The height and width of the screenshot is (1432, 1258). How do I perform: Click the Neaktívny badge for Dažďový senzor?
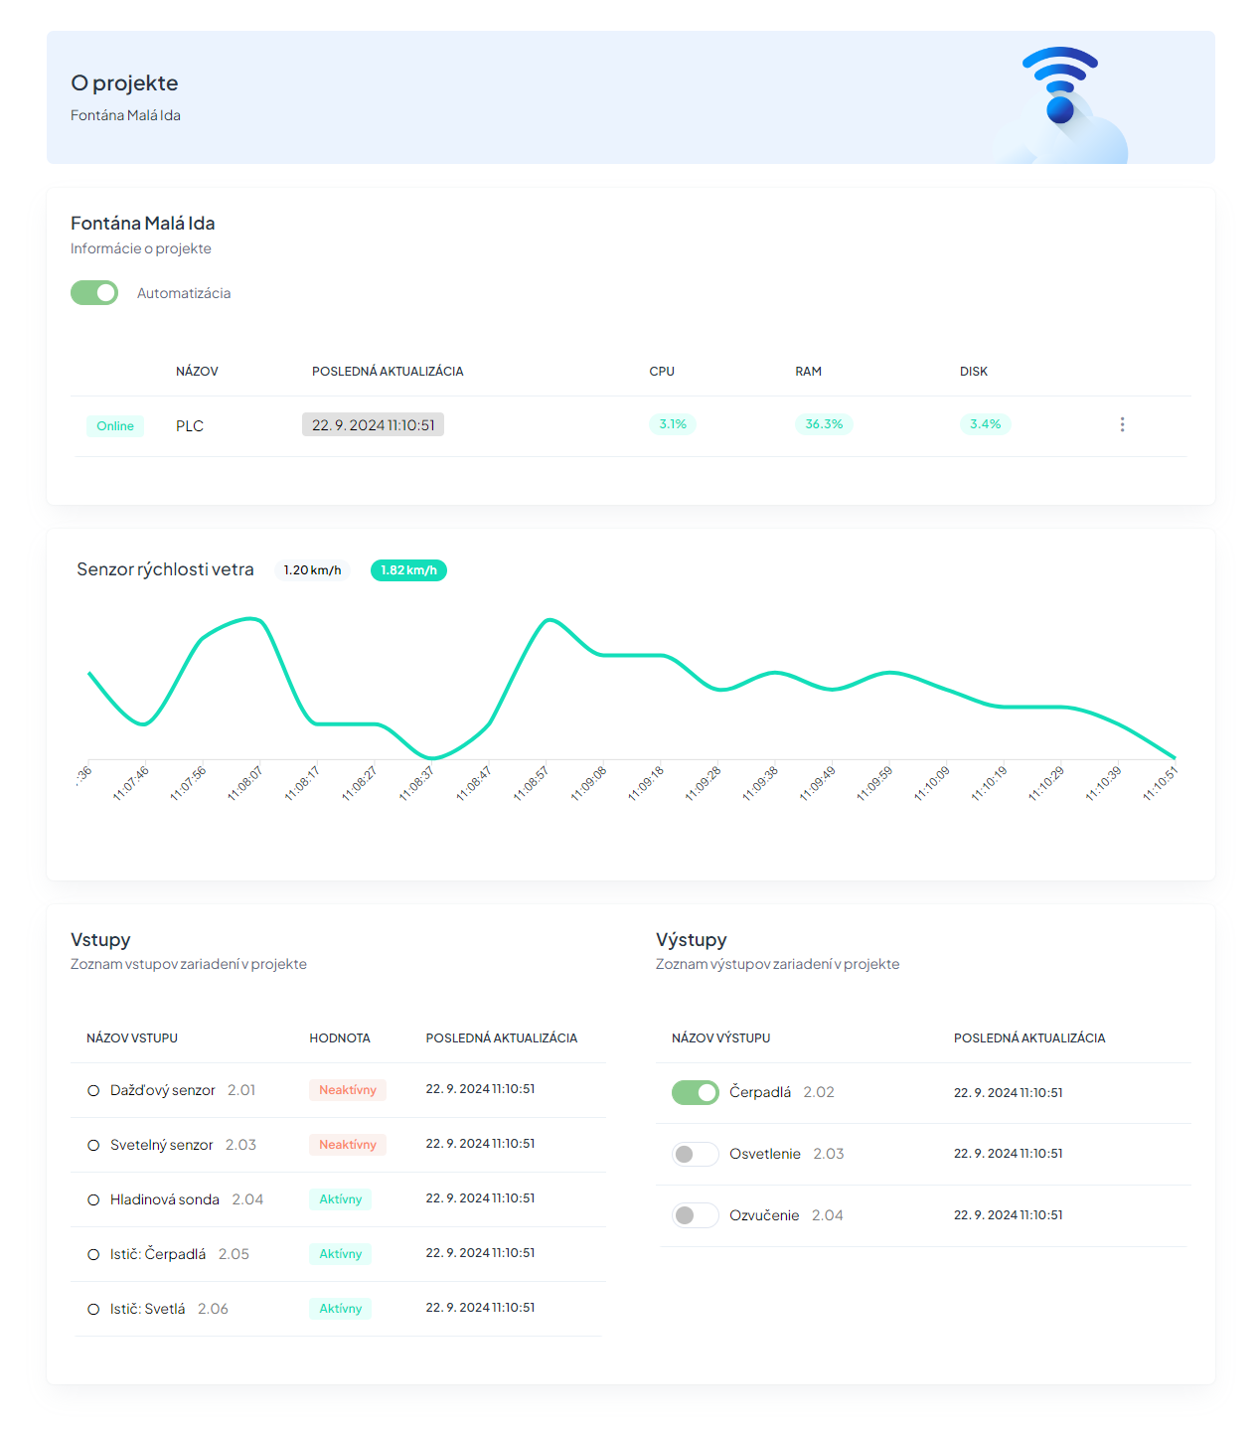click(348, 1090)
